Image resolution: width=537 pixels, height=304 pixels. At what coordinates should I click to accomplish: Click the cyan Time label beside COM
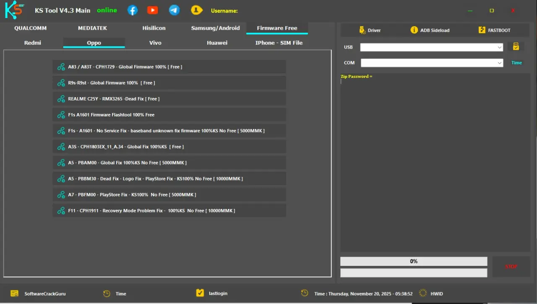tap(516, 63)
